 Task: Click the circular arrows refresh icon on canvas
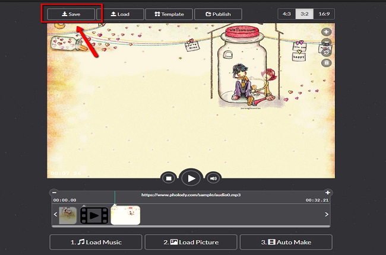coord(327,52)
